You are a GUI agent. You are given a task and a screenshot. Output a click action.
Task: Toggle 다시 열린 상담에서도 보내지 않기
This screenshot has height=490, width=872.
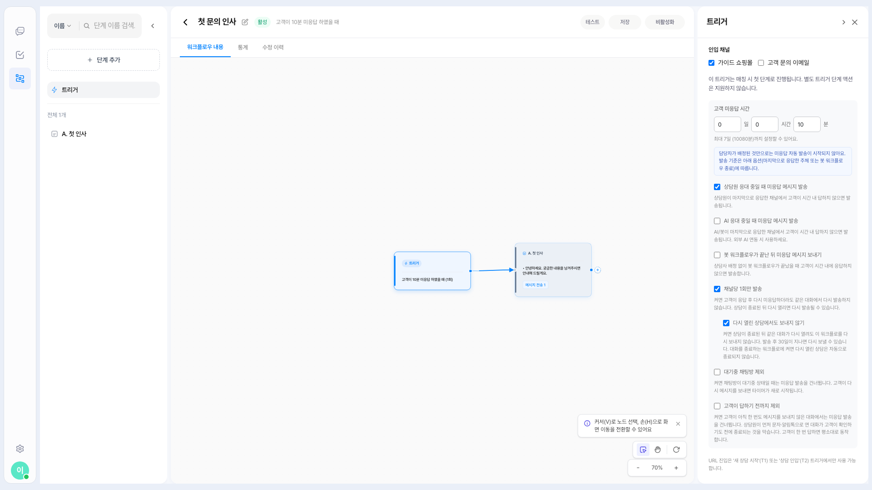pyautogui.click(x=726, y=323)
